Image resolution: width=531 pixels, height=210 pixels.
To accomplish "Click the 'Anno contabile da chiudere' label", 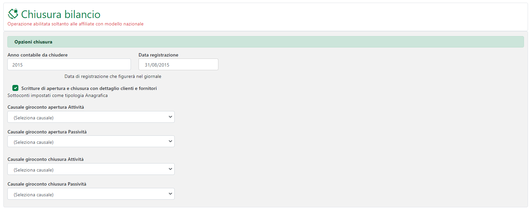I will coord(37,55).
